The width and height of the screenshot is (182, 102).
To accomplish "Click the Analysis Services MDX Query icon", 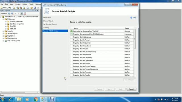I will coord(18,8).
